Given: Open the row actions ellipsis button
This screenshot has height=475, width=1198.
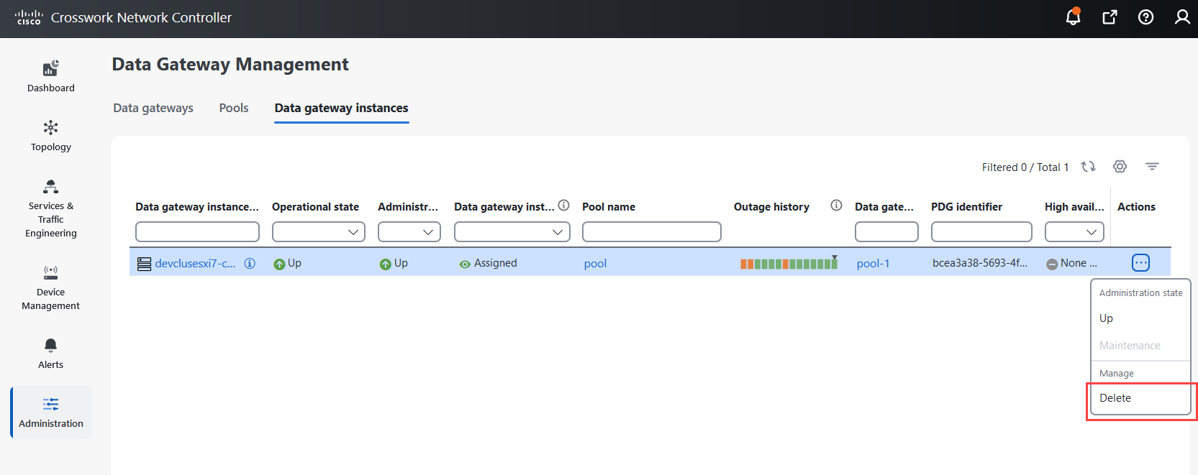Looking at the screenshot, I should pos(1140,263).
